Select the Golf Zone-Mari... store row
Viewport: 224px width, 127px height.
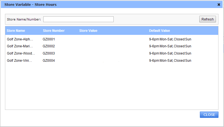[x=112, y=46]
